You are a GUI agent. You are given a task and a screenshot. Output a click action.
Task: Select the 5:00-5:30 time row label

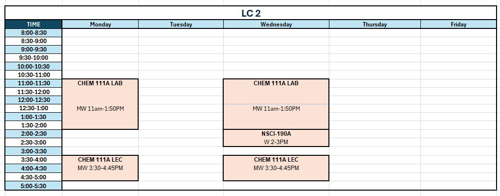click(33, 186)
